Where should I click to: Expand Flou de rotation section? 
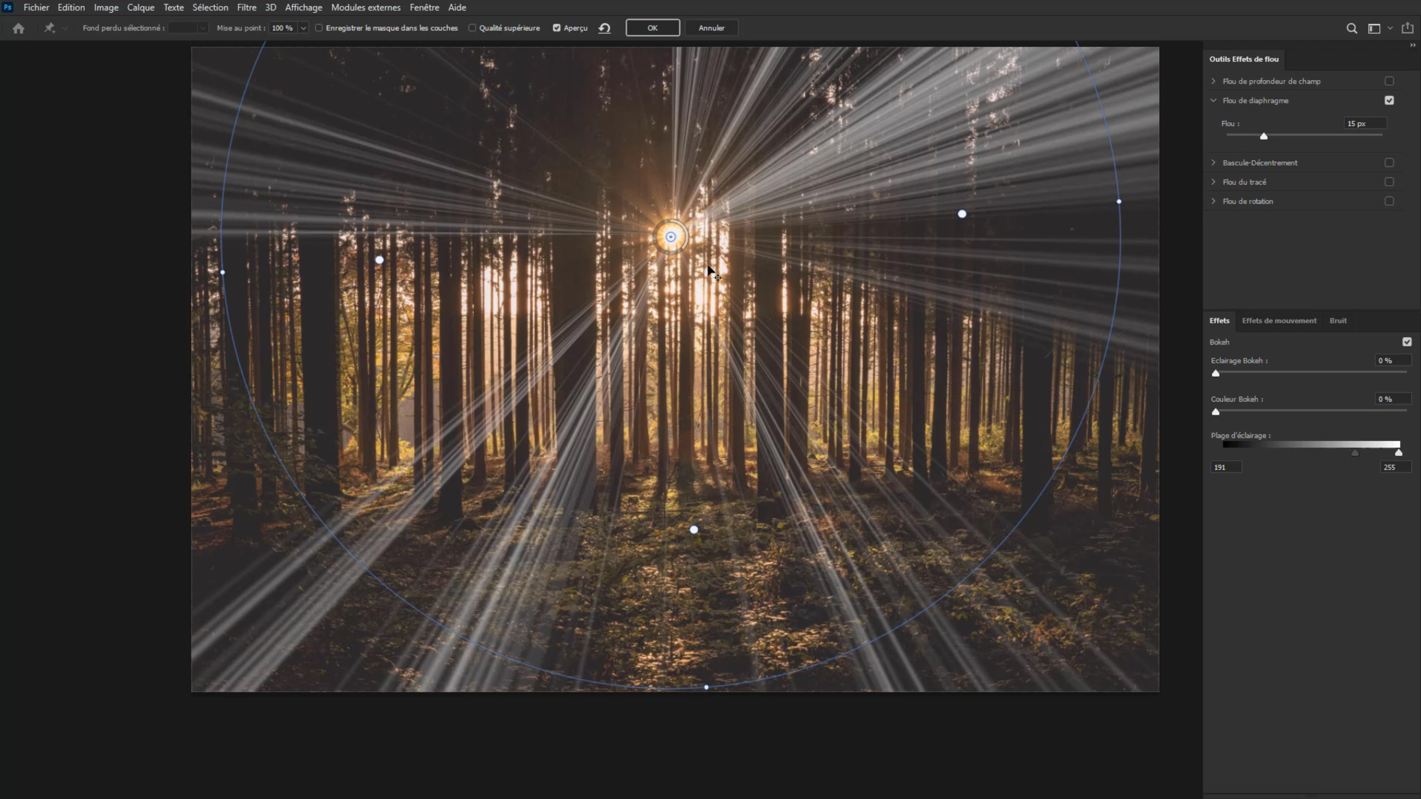pos(1214,201)
